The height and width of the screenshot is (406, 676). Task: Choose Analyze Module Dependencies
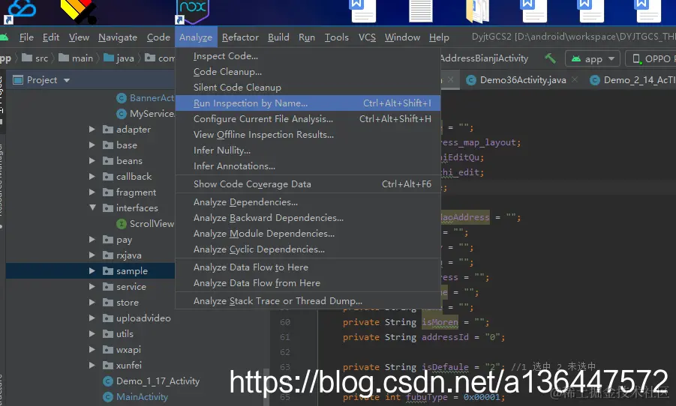(x=308, y=234)
